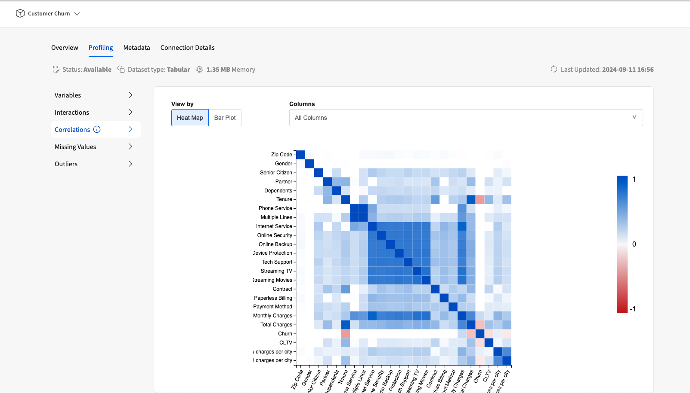Expand the Correlations chevron arrow
Image resolution: width=690 pixels, height=393 pixels.
click(131, 129)
